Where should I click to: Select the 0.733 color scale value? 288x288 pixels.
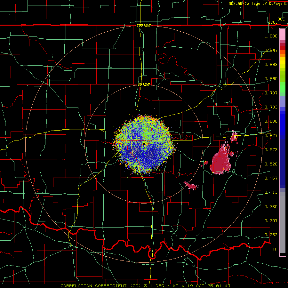pyautogui.click(x=271, y=107)
